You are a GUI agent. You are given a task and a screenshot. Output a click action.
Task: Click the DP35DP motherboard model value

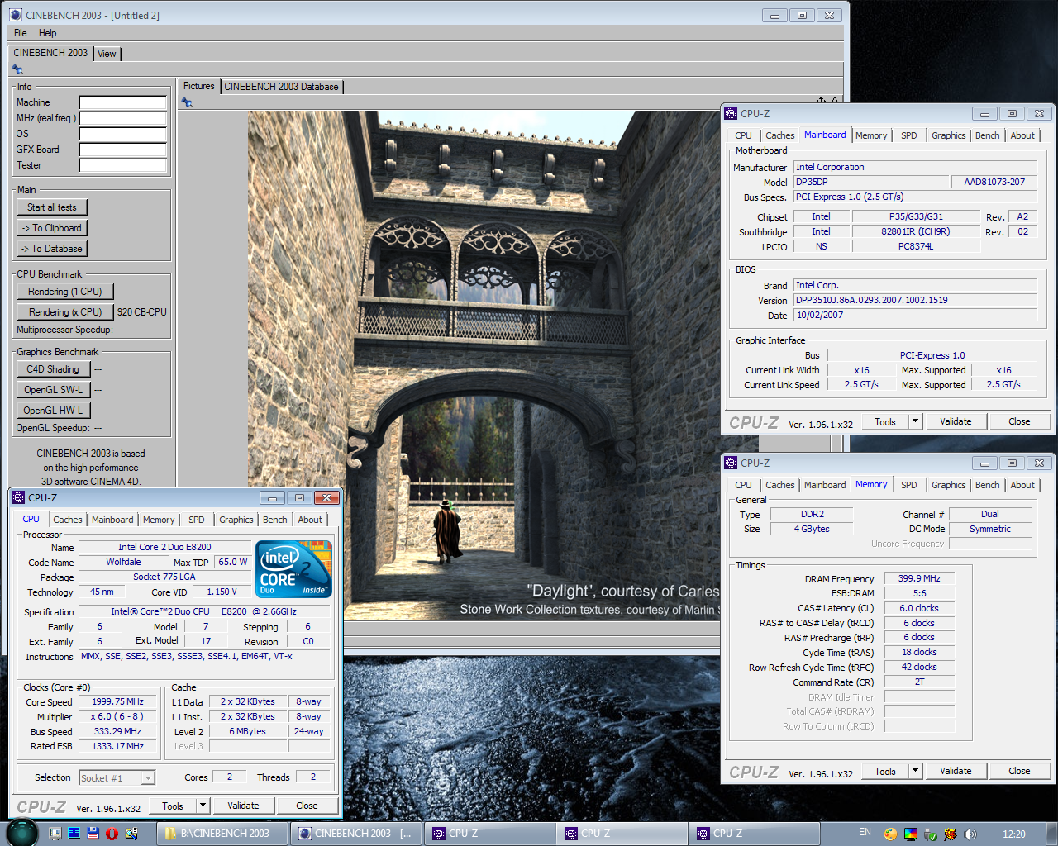(x=871, y=182)
